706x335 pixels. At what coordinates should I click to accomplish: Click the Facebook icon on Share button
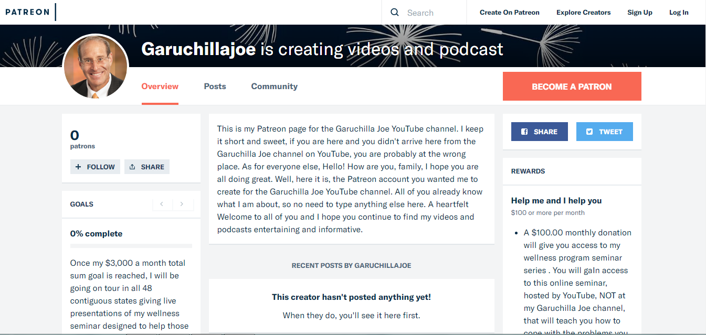(524, 132)
